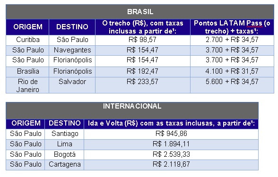This screenshot has width=278, height=177.
Task: Click the Salvador destination cell
Action: [x=72, y=85]
